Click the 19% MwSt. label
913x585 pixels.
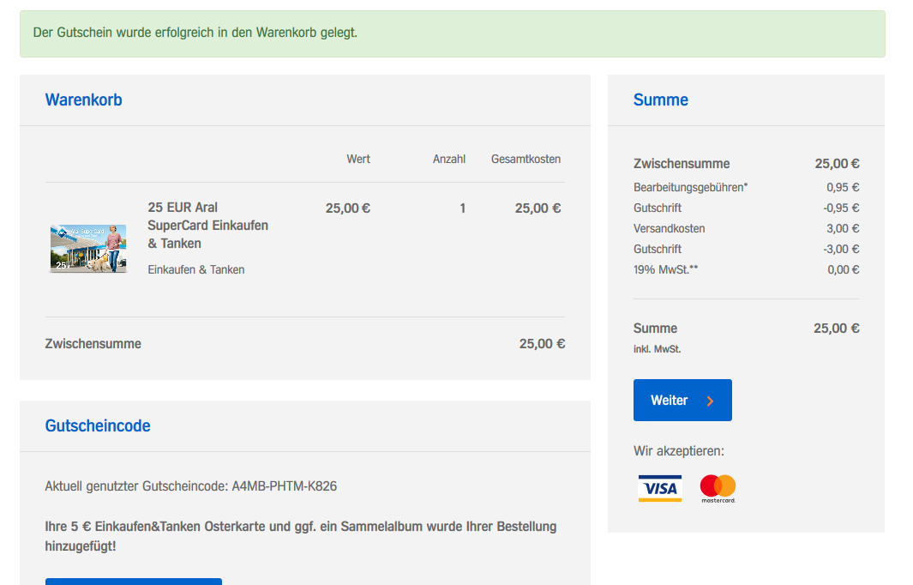click(x=666, y=269)
